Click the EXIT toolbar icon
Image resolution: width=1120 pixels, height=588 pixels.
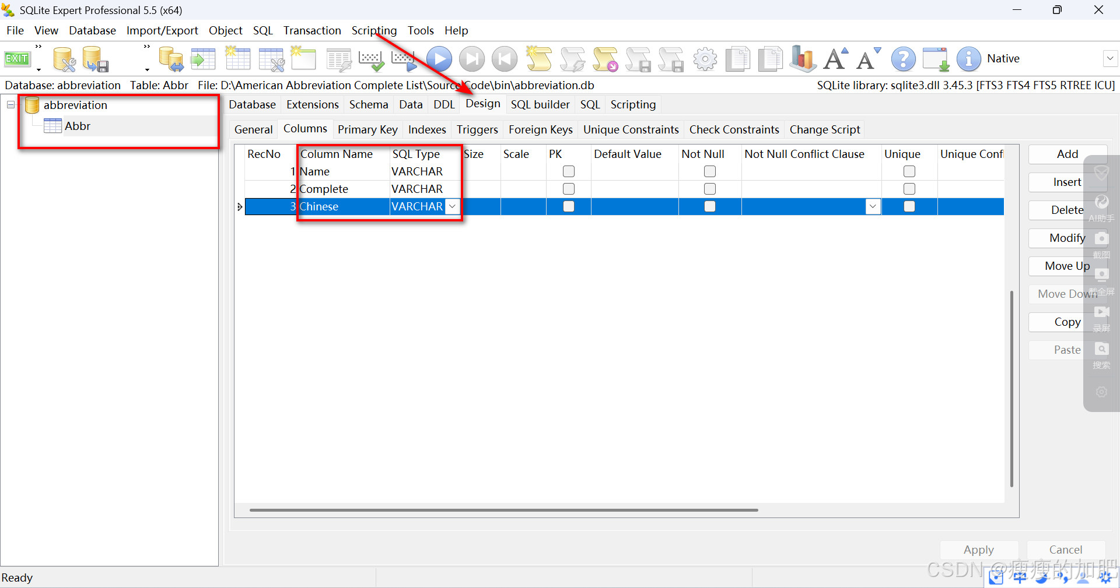(x=17, y=58)
